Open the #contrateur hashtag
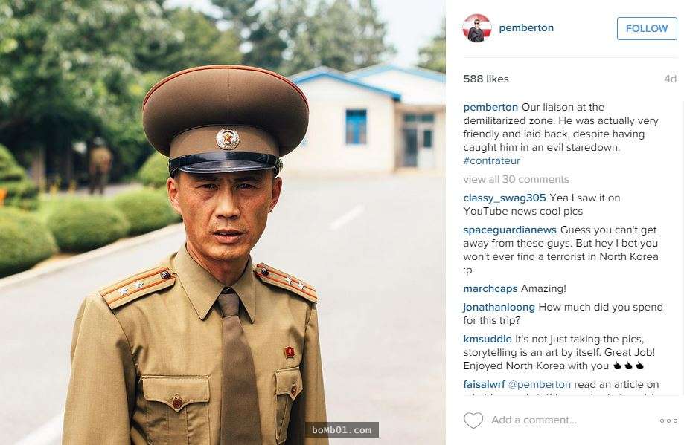The image size is (684, 445). [492, 160]
